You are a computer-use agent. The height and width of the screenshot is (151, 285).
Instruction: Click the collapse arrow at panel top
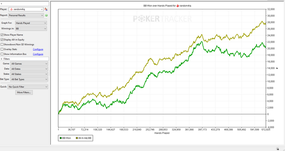tap(1, 3)
